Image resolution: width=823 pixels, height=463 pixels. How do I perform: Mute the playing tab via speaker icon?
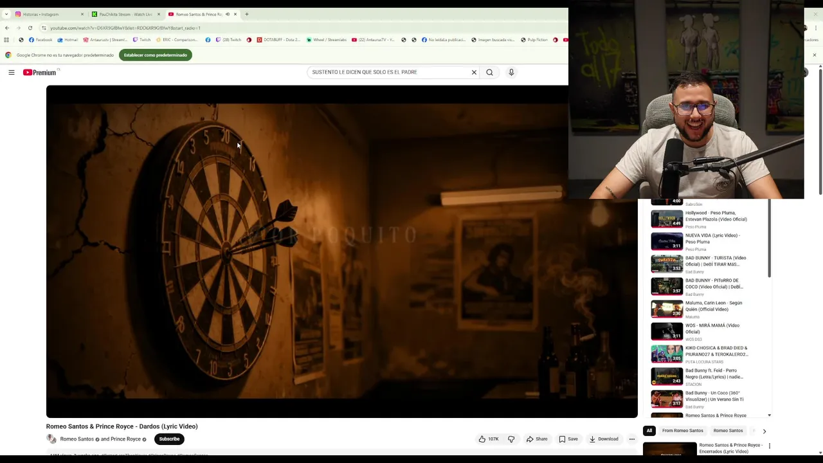(227, 14)
